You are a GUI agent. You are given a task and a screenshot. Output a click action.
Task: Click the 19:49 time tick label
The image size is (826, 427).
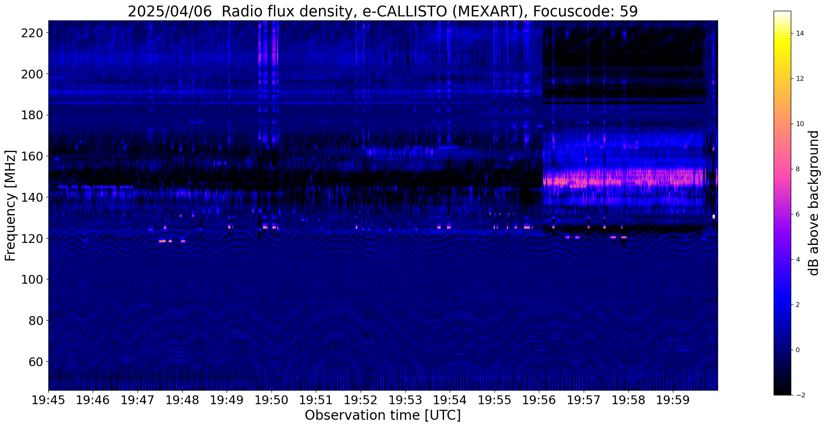[227, 400]
